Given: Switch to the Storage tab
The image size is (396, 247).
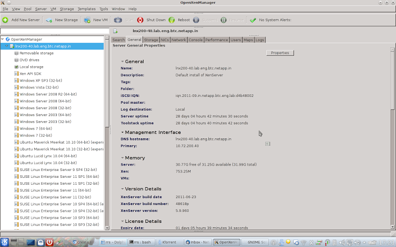Looking at the screenshot, I should [x=151, y=40].
